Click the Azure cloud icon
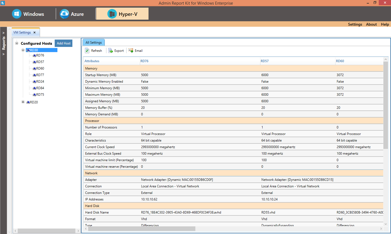The image size is (391, 234). (x=64, y=14)
